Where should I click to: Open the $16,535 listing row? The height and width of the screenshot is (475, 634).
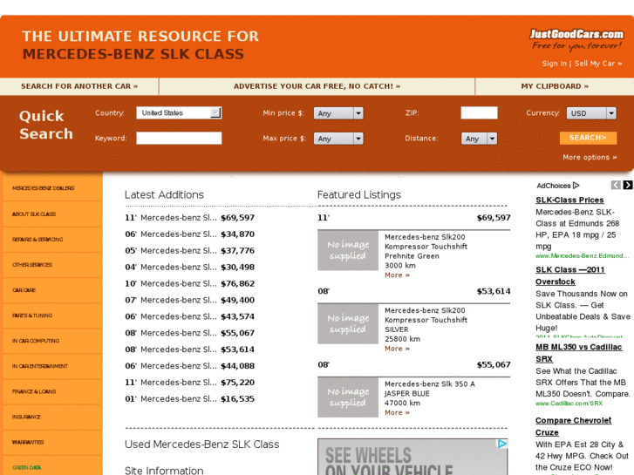(x=189, y=399)
